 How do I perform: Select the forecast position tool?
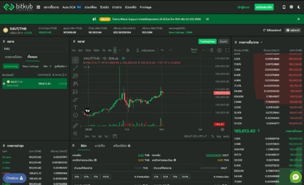click(76, 91)
